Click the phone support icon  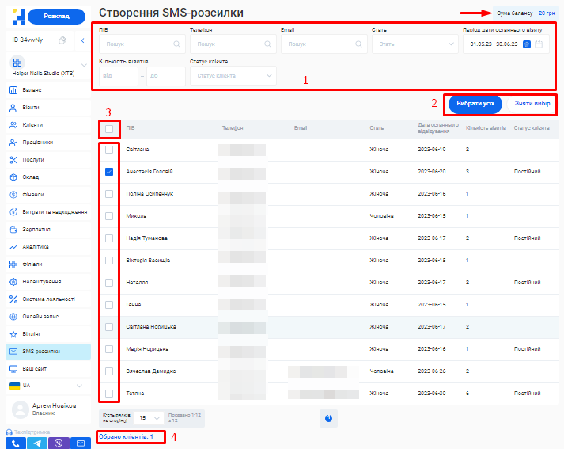coord(15,443)
